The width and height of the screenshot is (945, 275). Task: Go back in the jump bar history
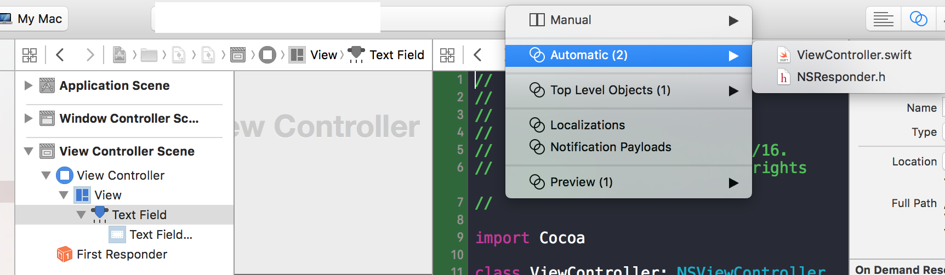(60, 55)
